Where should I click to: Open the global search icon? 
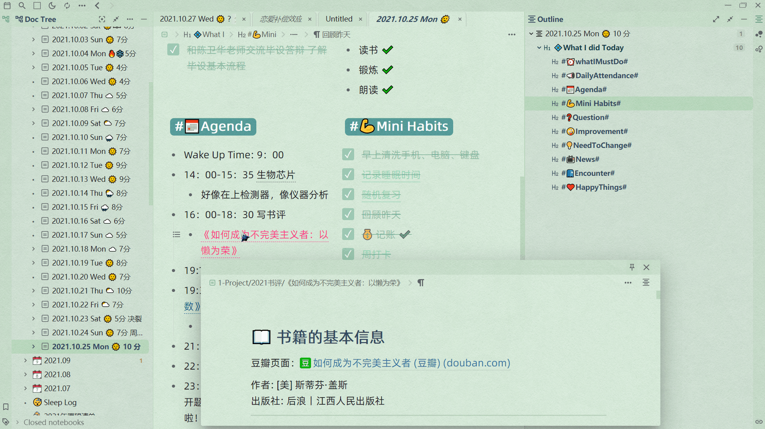22,6
